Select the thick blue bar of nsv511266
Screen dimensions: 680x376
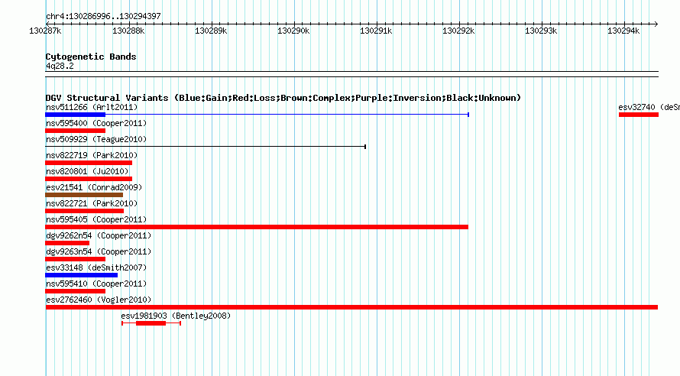pyautogui.click(x=76, y=115)
